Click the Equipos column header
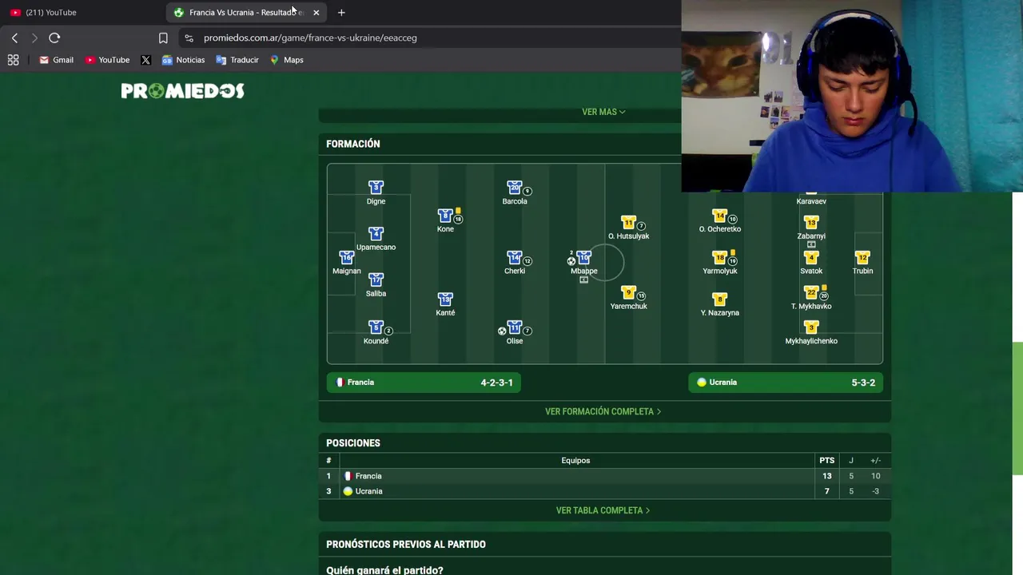Viewport: 1023px width, 575px height. pyautogui.click(x=575, y=460)
